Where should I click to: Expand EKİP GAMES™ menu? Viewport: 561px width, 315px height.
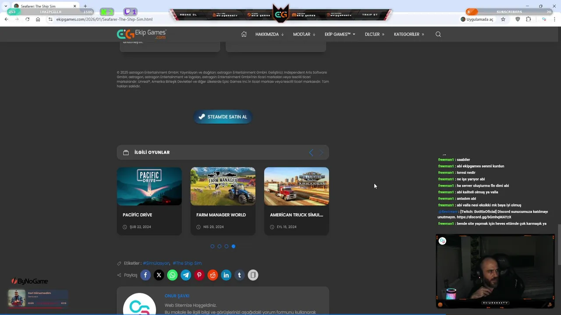click(x=340, y=34)
